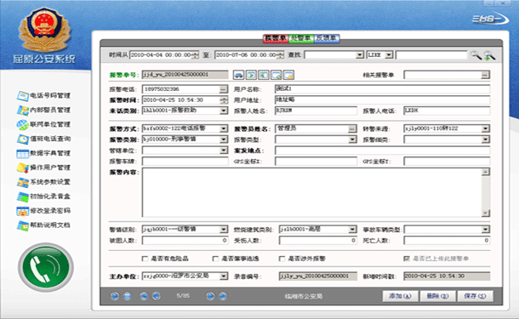
Task: Check the 是否涉外报警 checkbox
Action: [282, 259]
